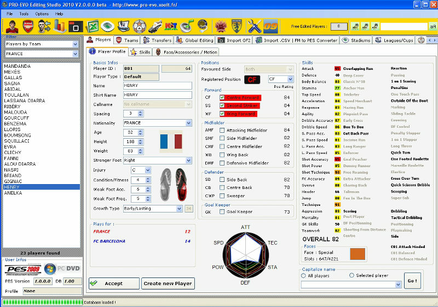Open the 'Players by Team' filter dropdown
438x307 pixels.
[76, 44]
